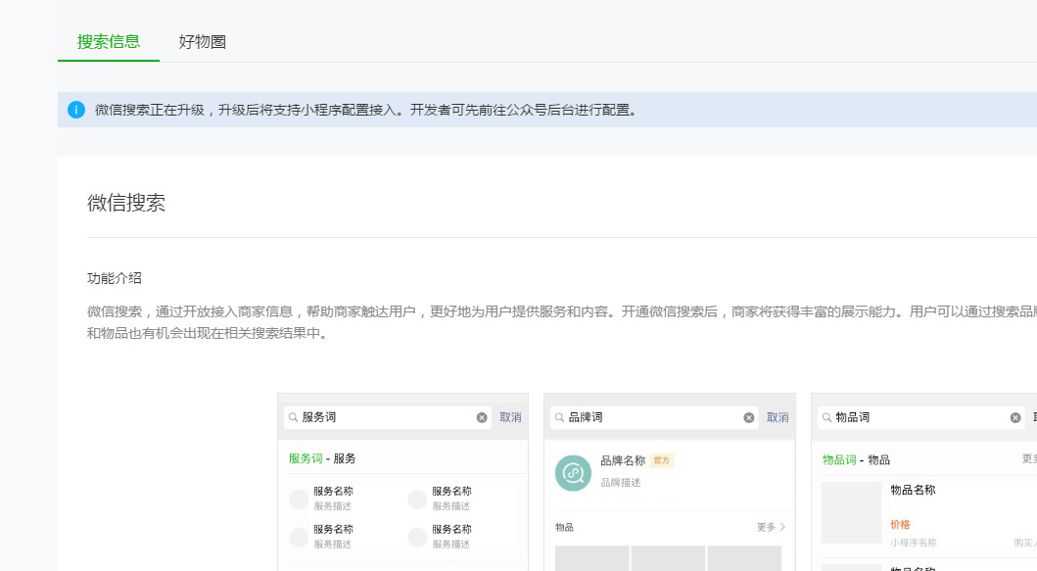1037x571 pixels.
Task: Click the 物品名称 thumbnail placeholder in the 物品词 card
Action: tap(851, 513)
